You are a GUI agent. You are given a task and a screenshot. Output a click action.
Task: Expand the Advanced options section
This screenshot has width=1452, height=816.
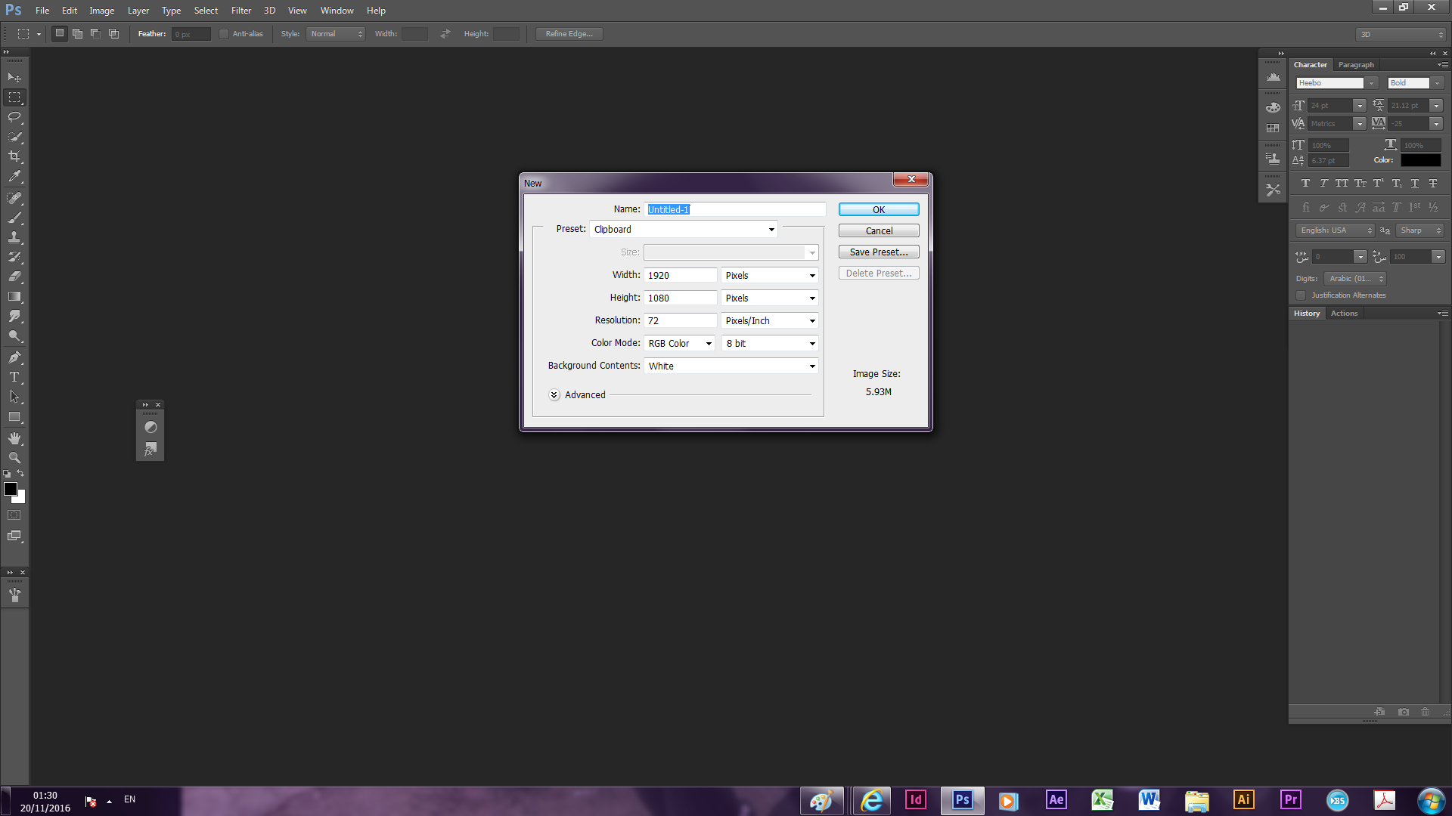pos(554,395)
